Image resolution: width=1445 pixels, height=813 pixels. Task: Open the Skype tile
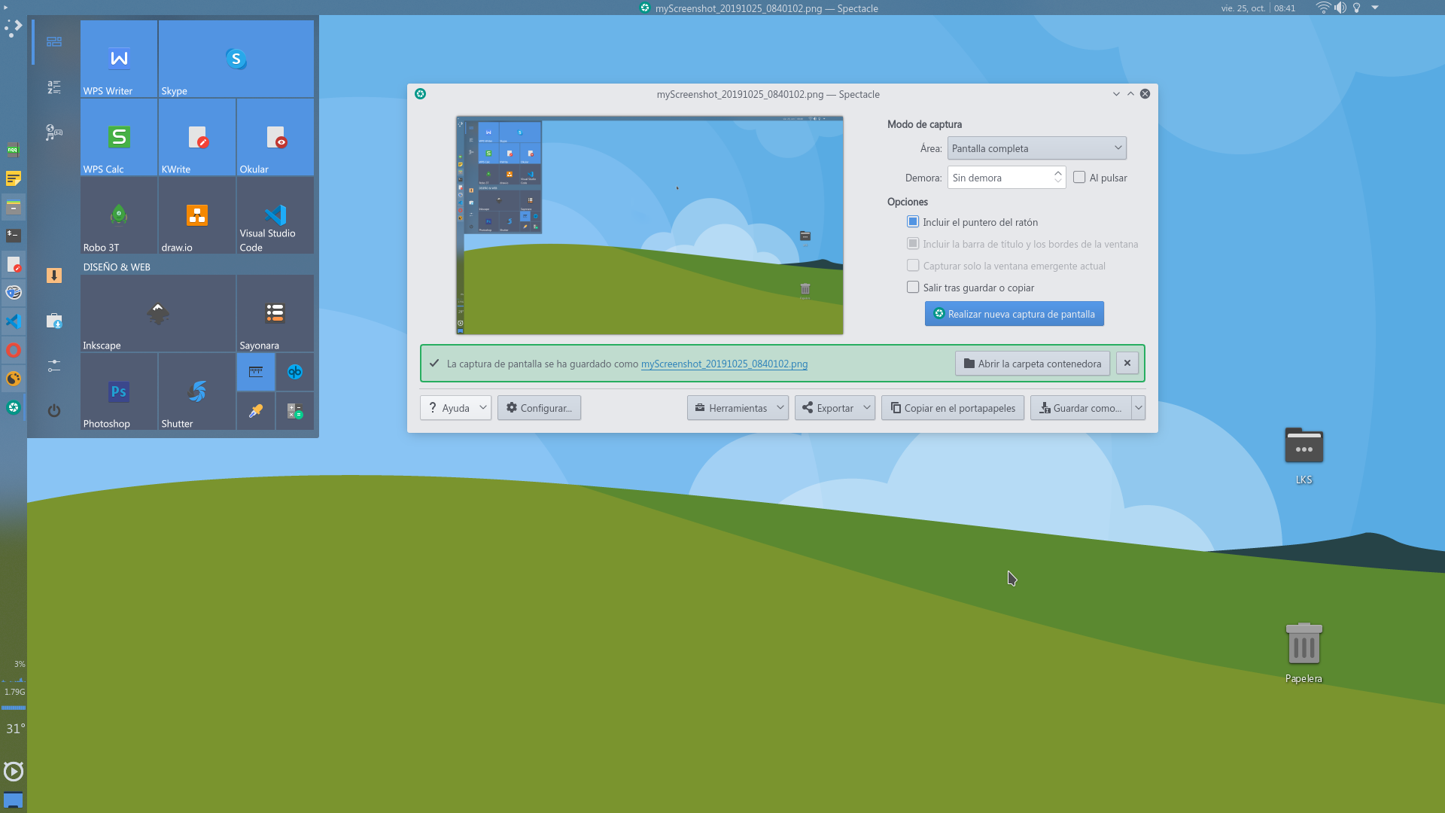[x=236, y=59]
